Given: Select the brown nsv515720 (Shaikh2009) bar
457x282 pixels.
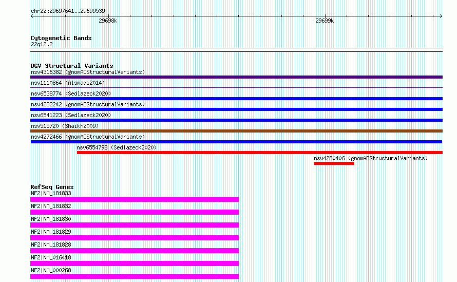Looking at the screenshot, I should tap(236, 131).
